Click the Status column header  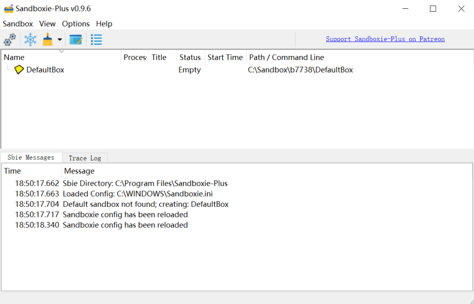point(190,57)
